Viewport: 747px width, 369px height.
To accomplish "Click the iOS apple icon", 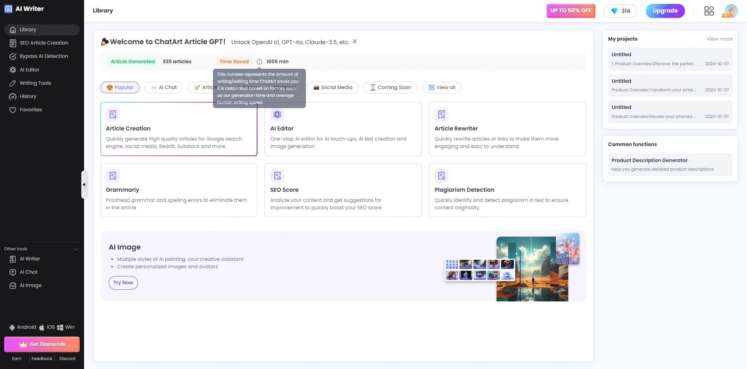I will [42, 327].
